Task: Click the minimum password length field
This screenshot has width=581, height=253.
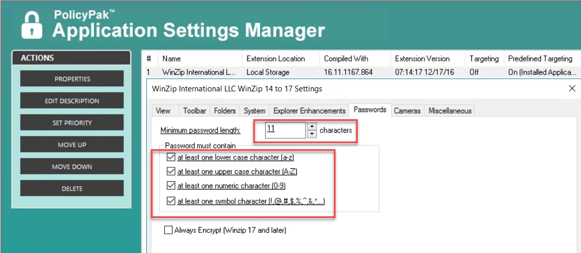Action: [285, 130]
